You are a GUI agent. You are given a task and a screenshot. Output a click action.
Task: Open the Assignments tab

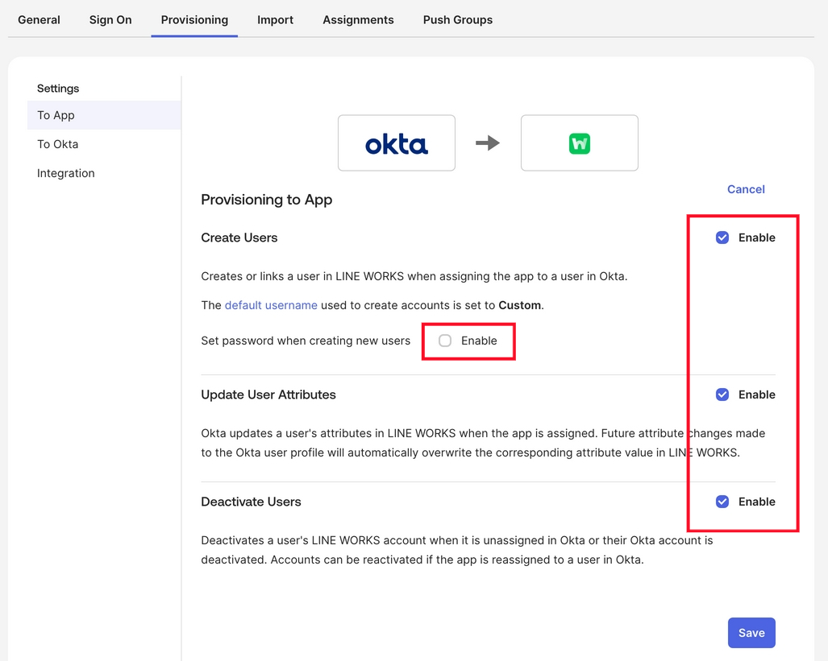358,20
